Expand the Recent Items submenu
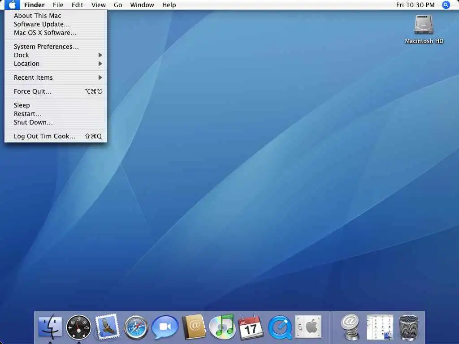The width and height of the screenshot is (459, 344). (x=56, y=77)
